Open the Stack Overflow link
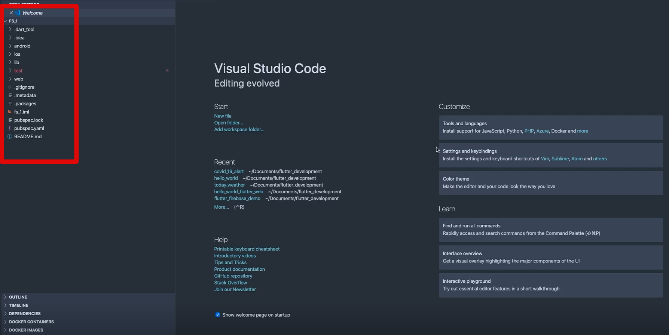The height and width of the screenshot is (335, 669). coord(230,283)
